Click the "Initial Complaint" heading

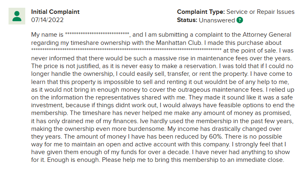click(55, 12)
